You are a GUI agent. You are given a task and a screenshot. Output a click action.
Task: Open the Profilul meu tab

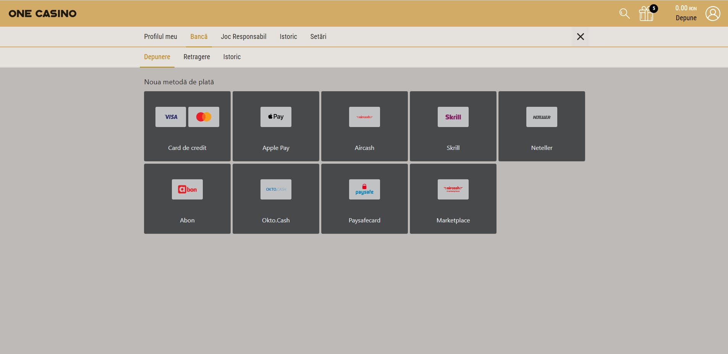(x=160, y=37)
